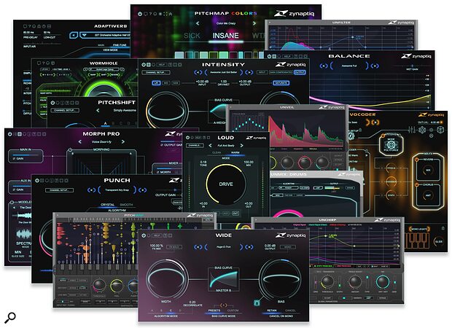Go to previous preset in Punch window
Viewport: 452px width, 328px height.
coord(91,190)
